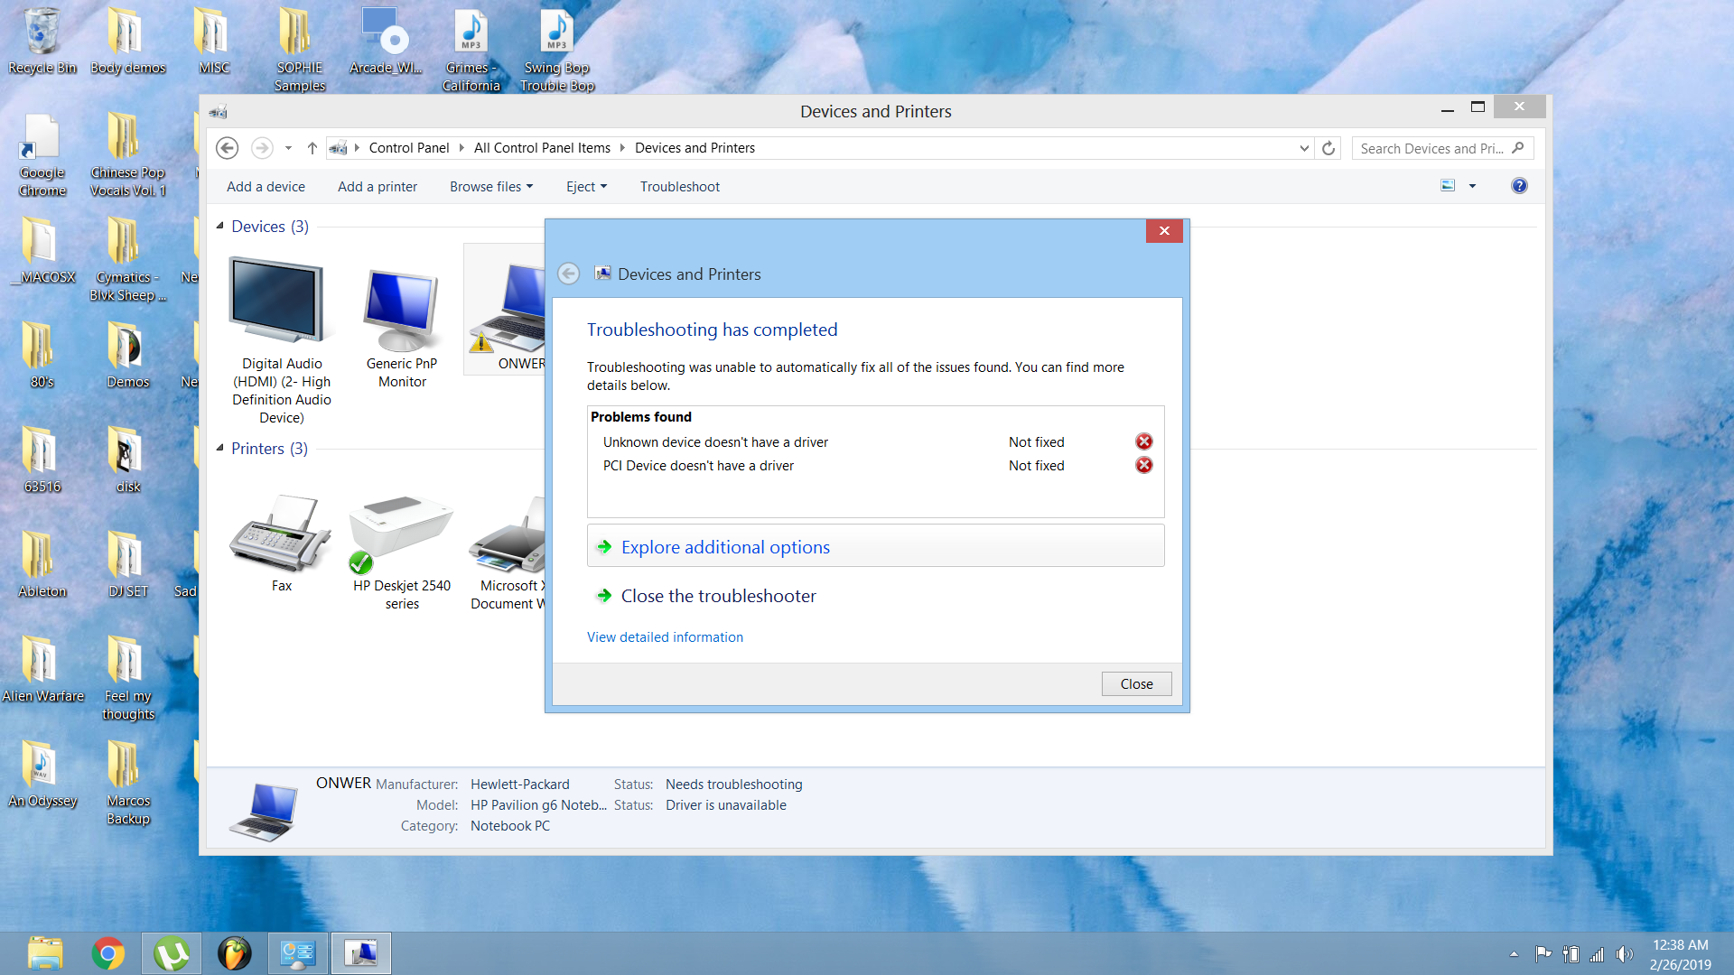
Task: Select the Generic PnP Monitor device
Action: coord(402,310)
